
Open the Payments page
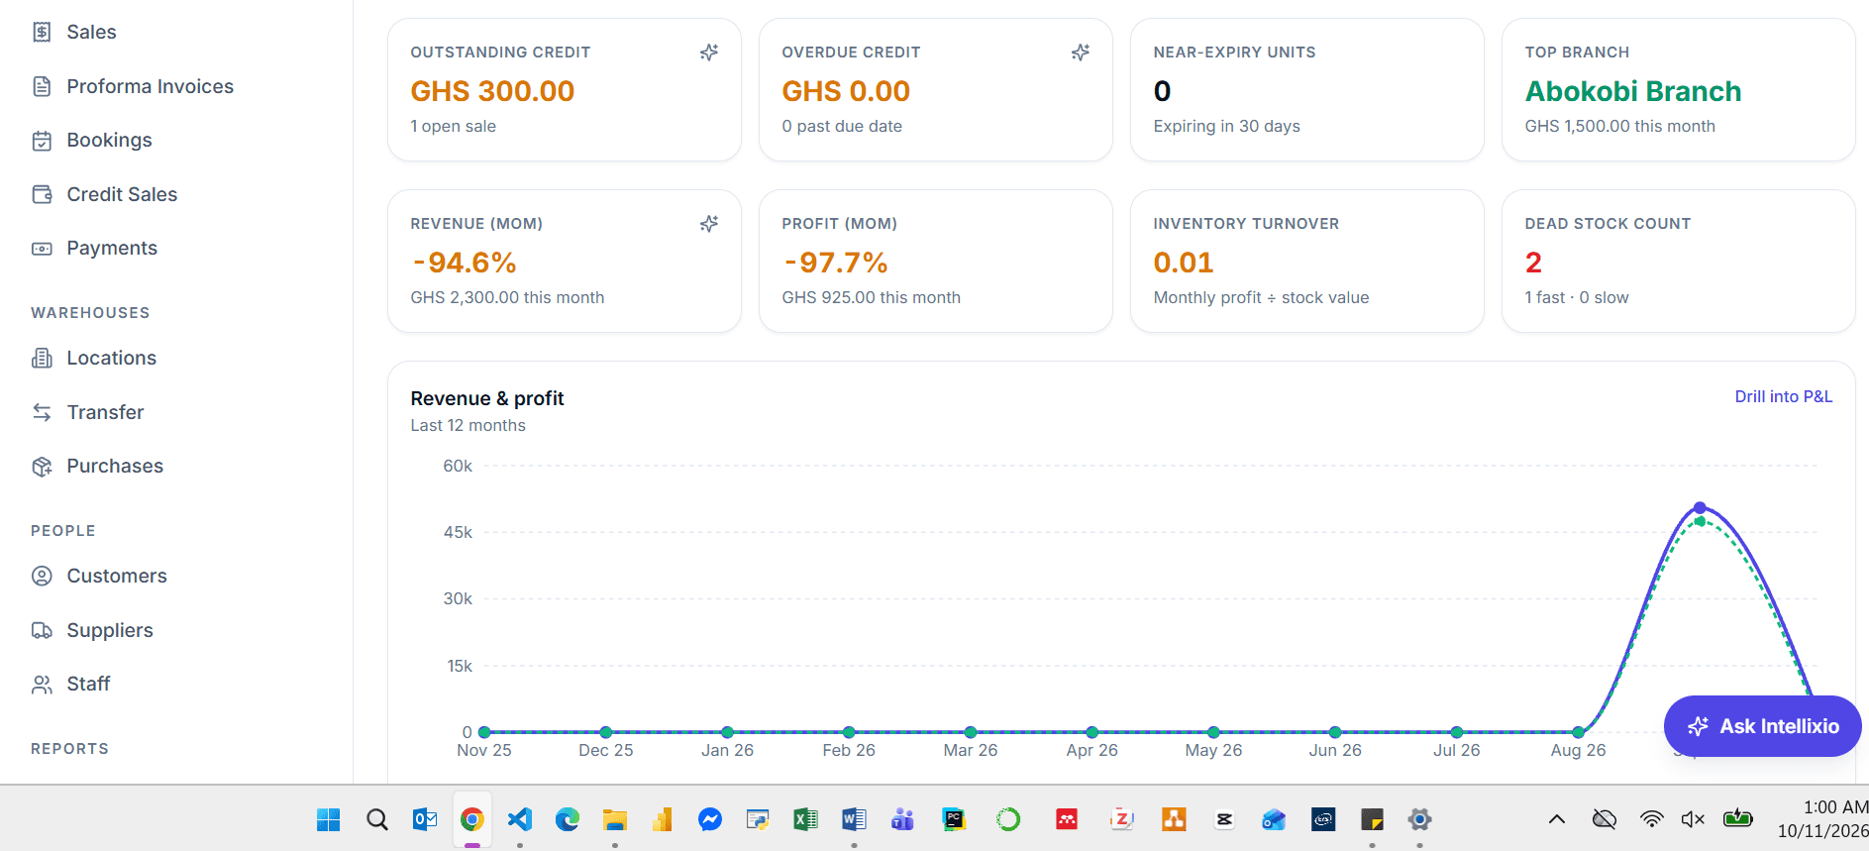click(112, 249)
